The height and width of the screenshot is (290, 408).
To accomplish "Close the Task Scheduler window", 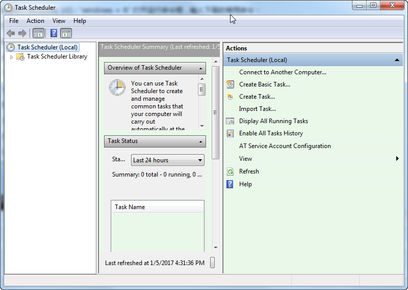I will point(392,5).
